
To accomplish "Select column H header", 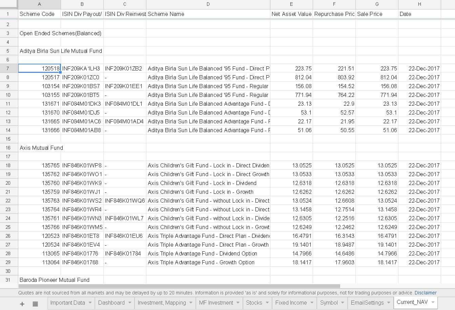I will coord(419,4).
